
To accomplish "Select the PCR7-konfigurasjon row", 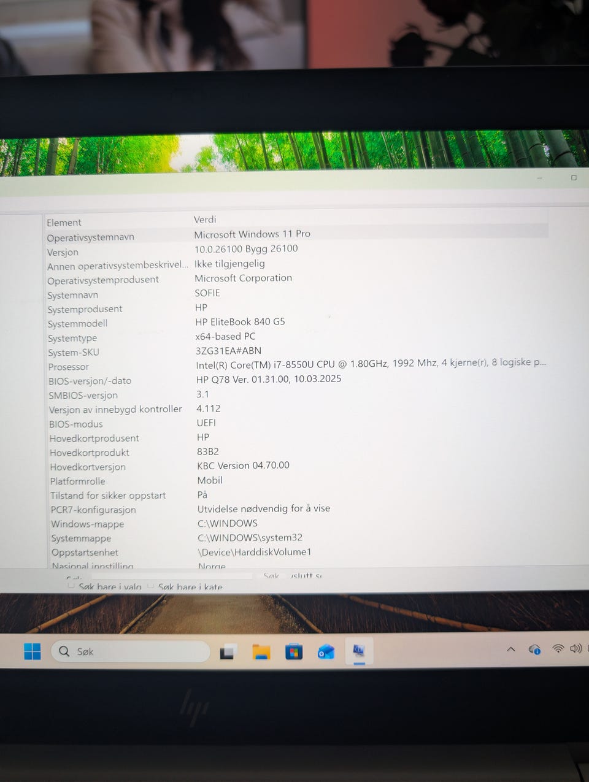I will pos(297,509).
